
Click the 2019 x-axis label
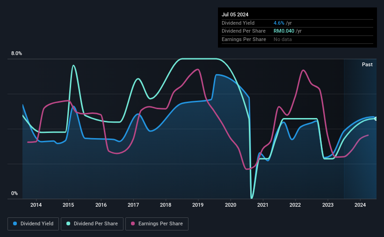(198, 205)
